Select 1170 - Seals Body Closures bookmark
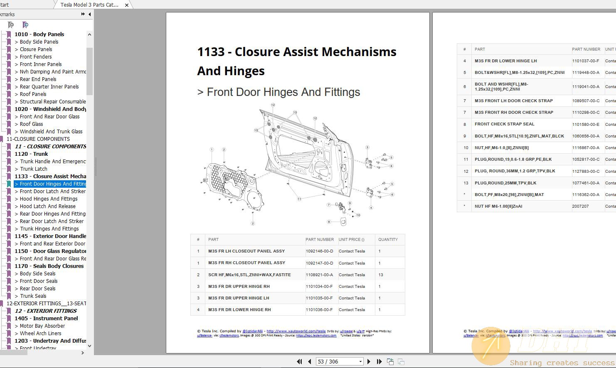 tap(49, 266)
